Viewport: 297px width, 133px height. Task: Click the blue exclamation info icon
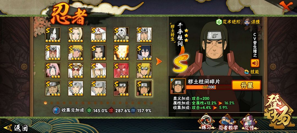coord(56,110)
